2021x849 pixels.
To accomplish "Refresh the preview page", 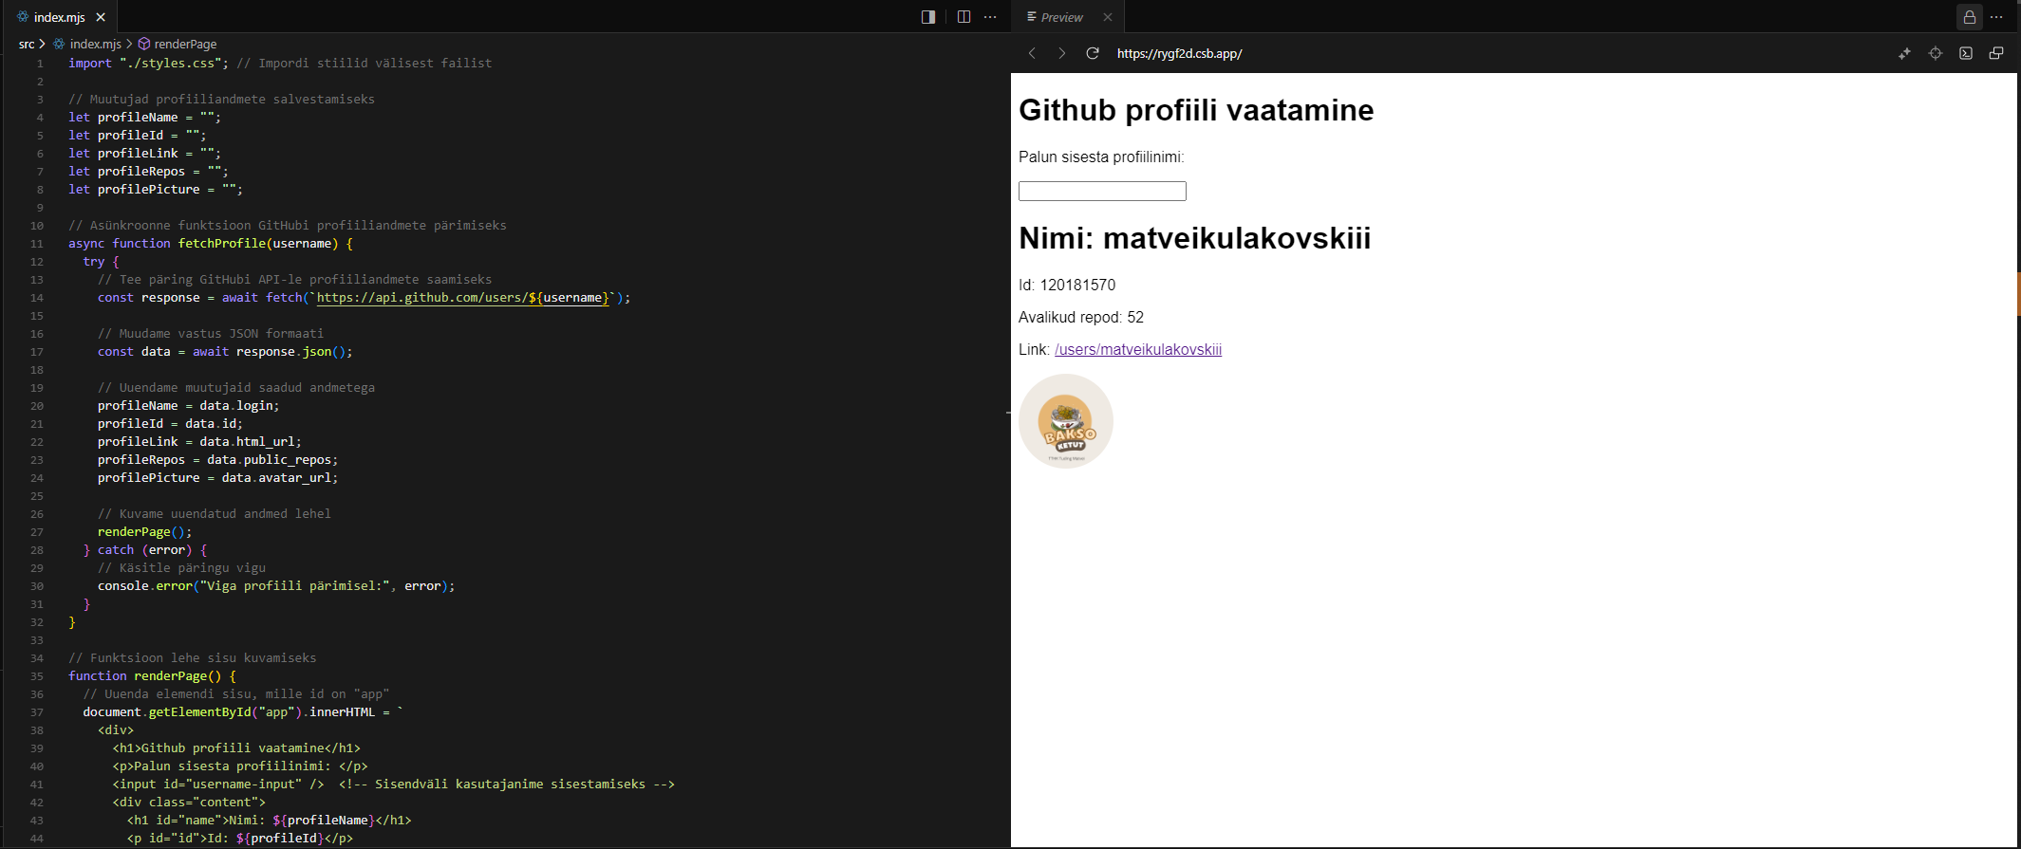I will pos(1093,53).
